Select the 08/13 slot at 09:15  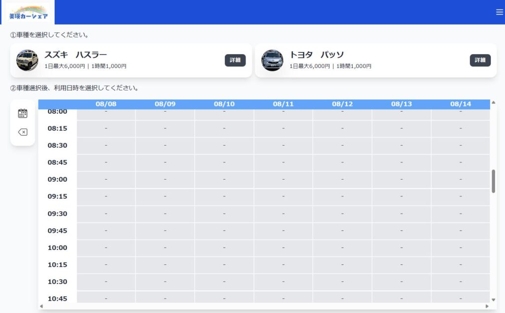point(401,197)
